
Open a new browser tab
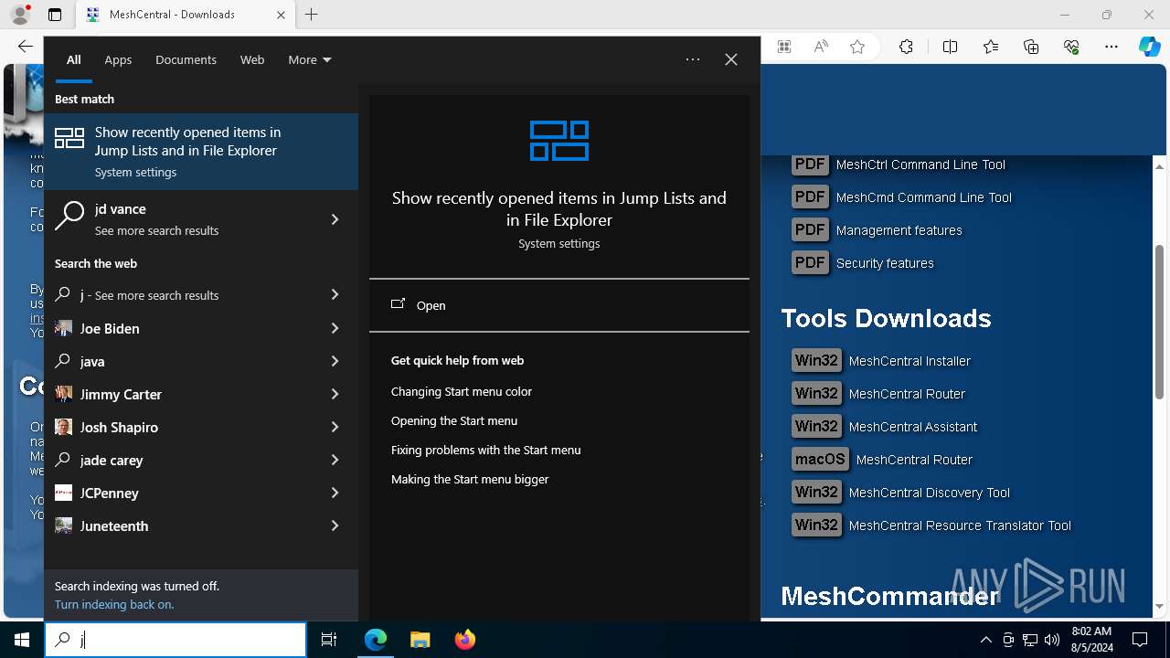[x=312, y=15]
